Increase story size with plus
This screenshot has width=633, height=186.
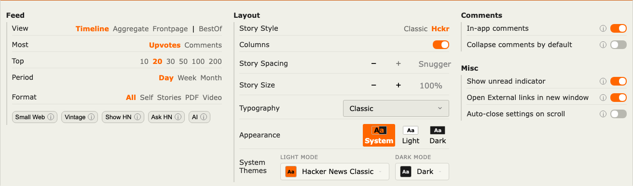pyautogui.click(x=399, y=85)
